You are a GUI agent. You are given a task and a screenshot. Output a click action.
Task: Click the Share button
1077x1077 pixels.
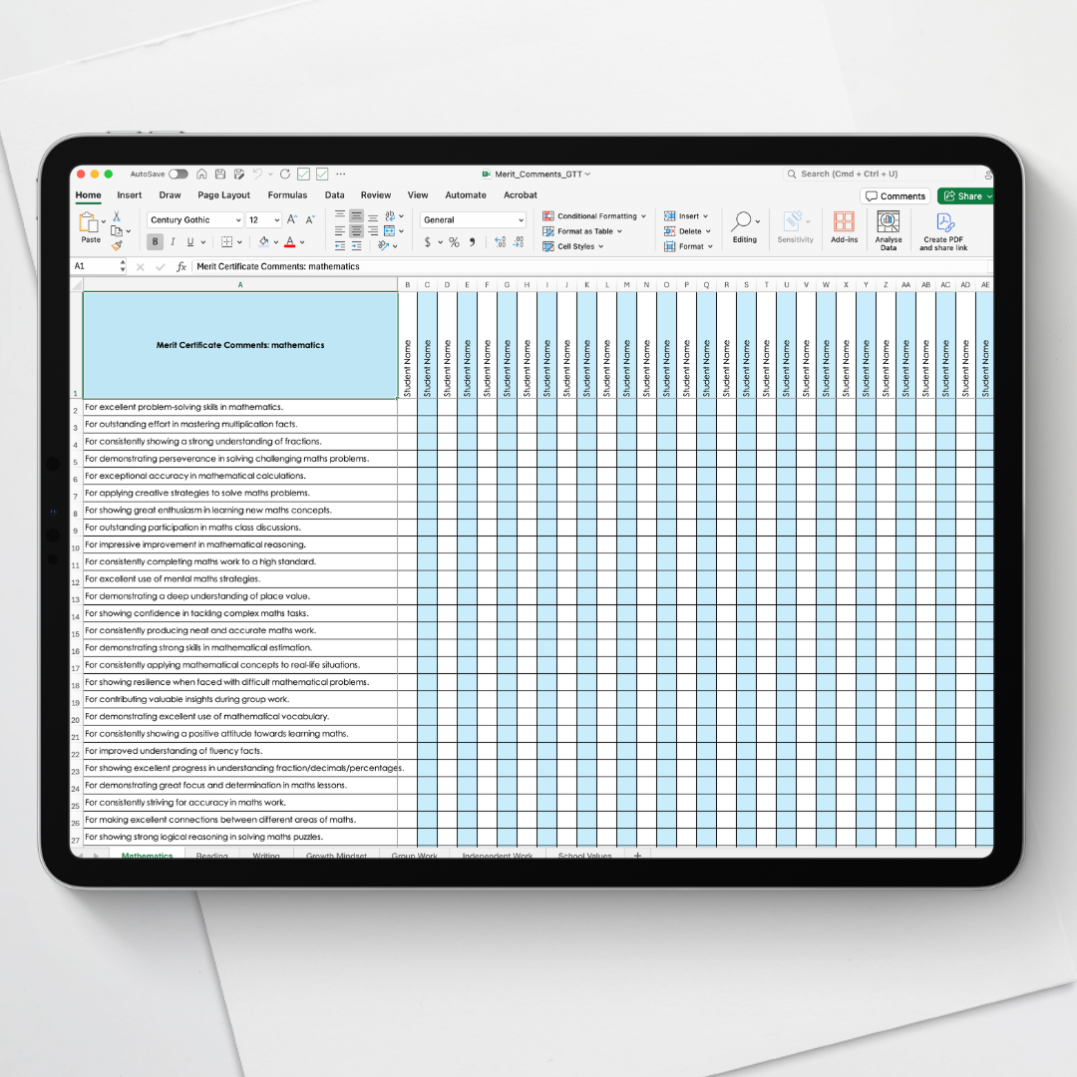(x=963, y=195)
